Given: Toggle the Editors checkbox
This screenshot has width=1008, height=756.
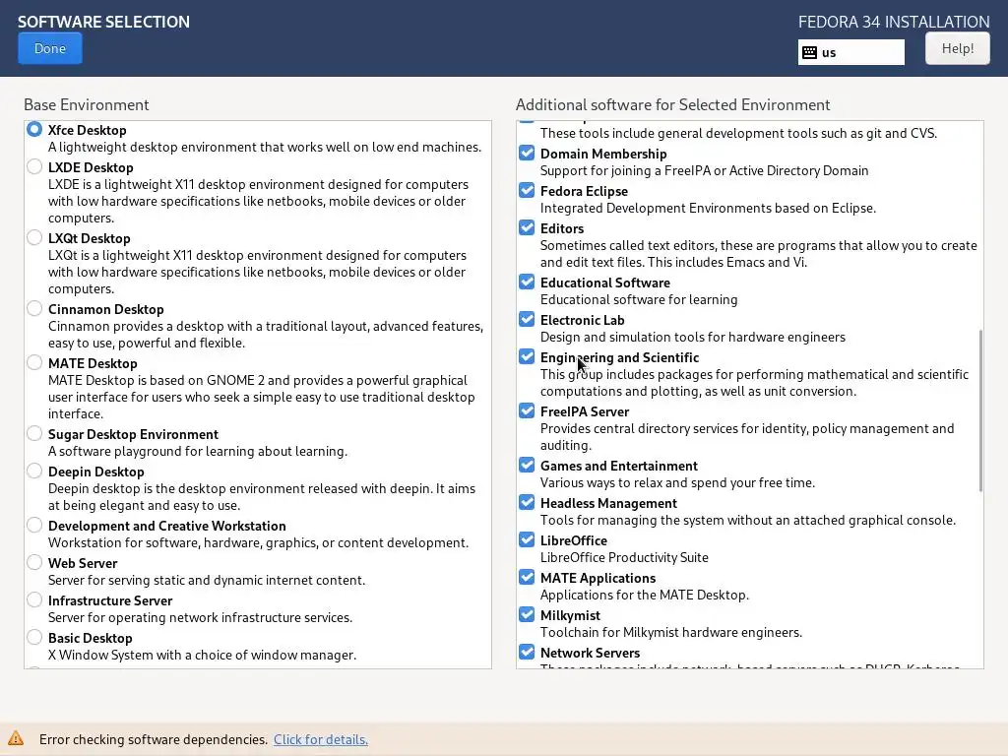Looking at the screenshot, I should [527, 227].
